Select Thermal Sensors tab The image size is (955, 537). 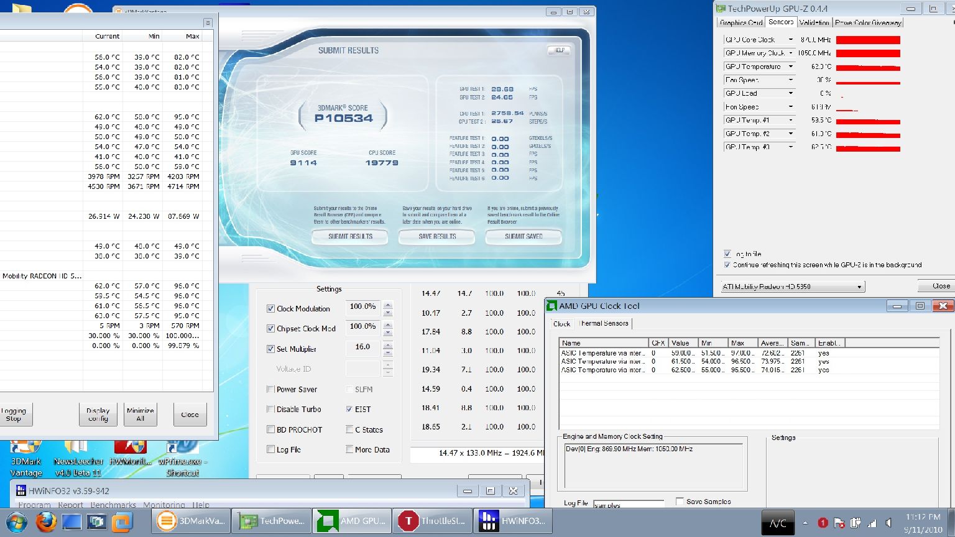(x=604, y=323)
